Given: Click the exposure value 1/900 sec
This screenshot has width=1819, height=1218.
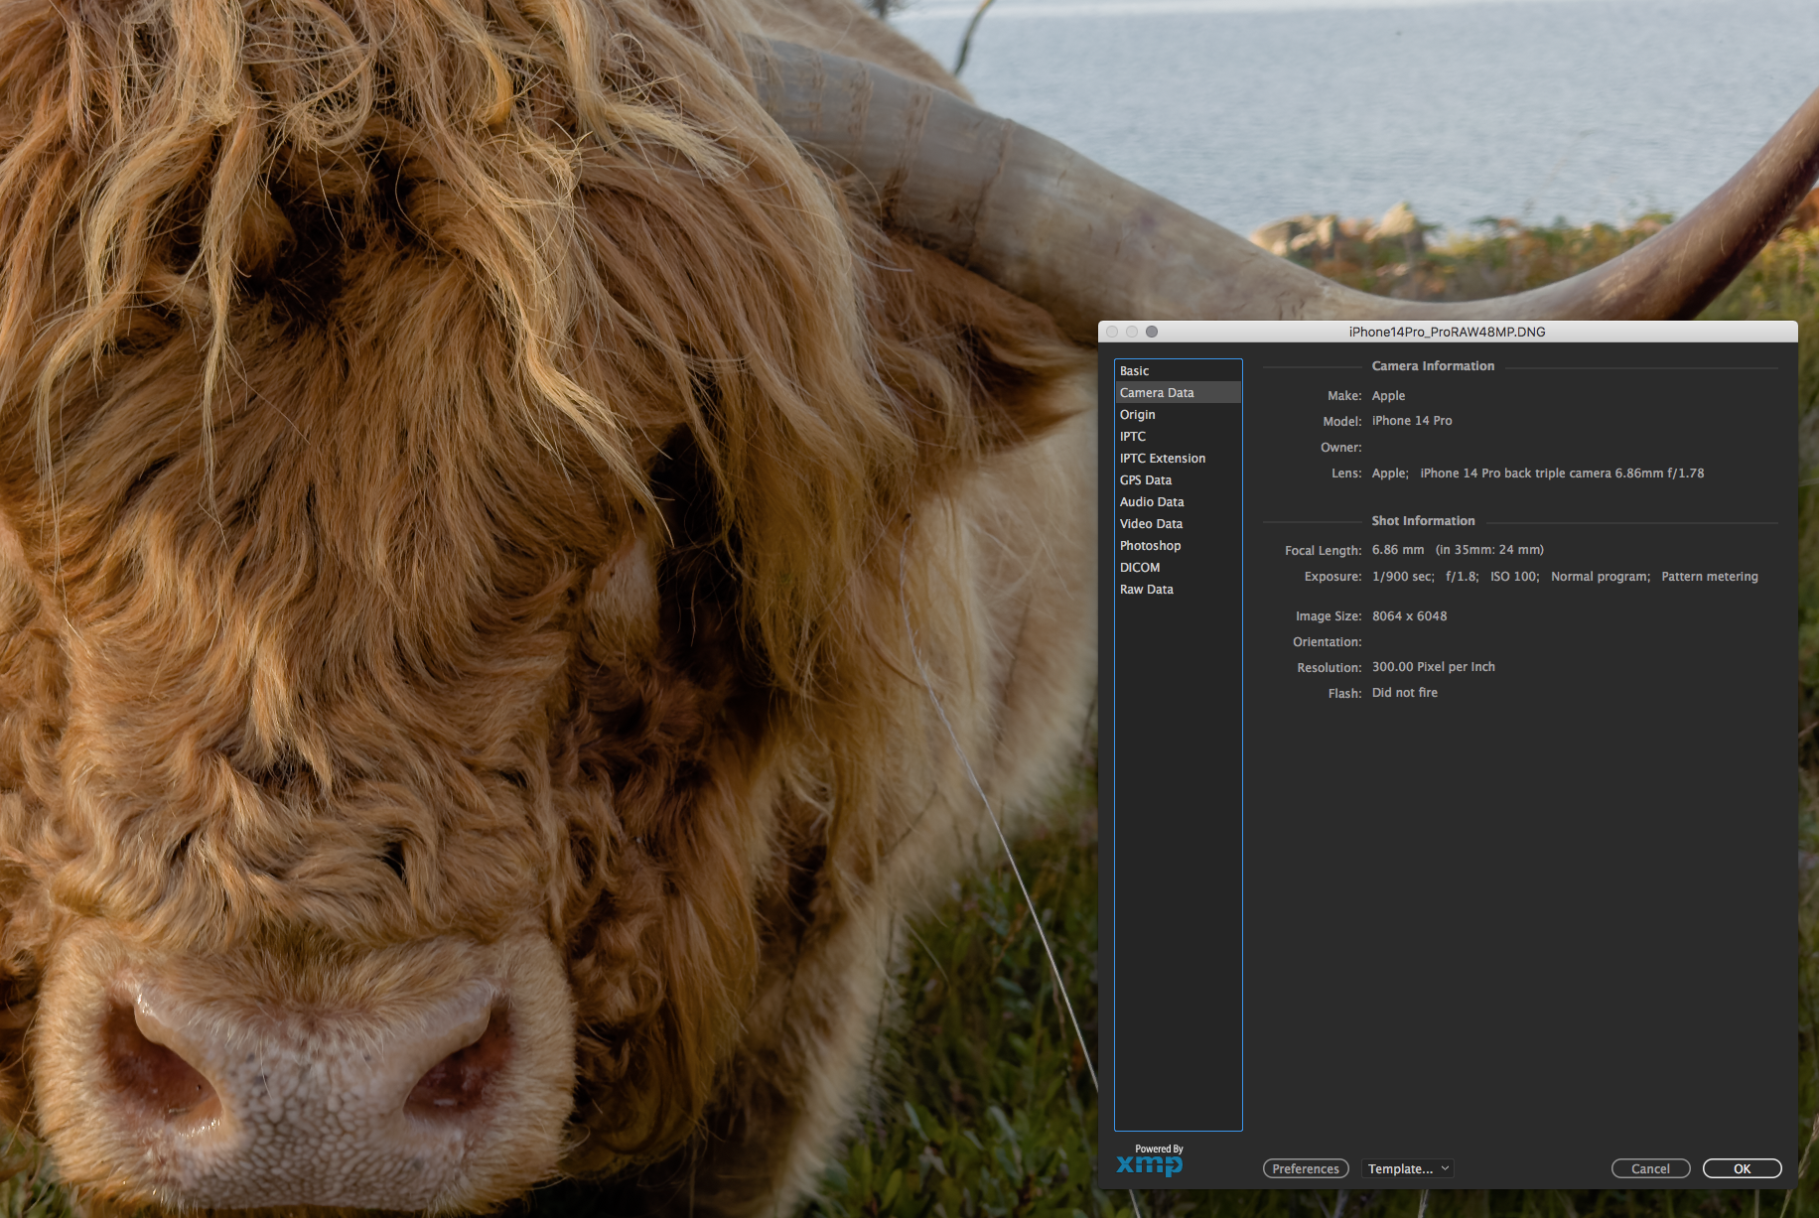Looking at the screenshot, I should point(1403,577).
